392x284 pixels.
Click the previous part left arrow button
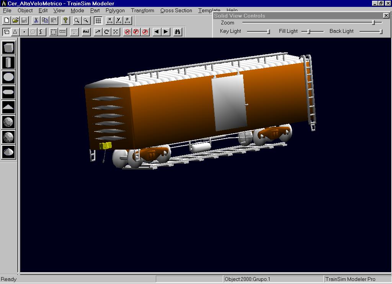pyautogui.click(x=157, y=32)
